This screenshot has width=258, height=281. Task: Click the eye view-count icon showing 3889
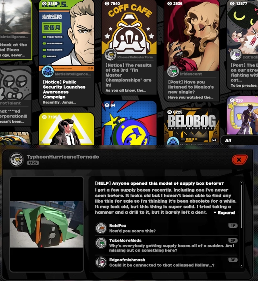44,3
